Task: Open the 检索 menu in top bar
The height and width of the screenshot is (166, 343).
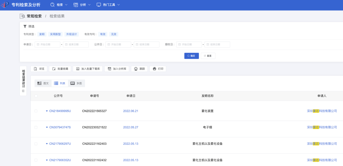Action: (x=59, y=5)
